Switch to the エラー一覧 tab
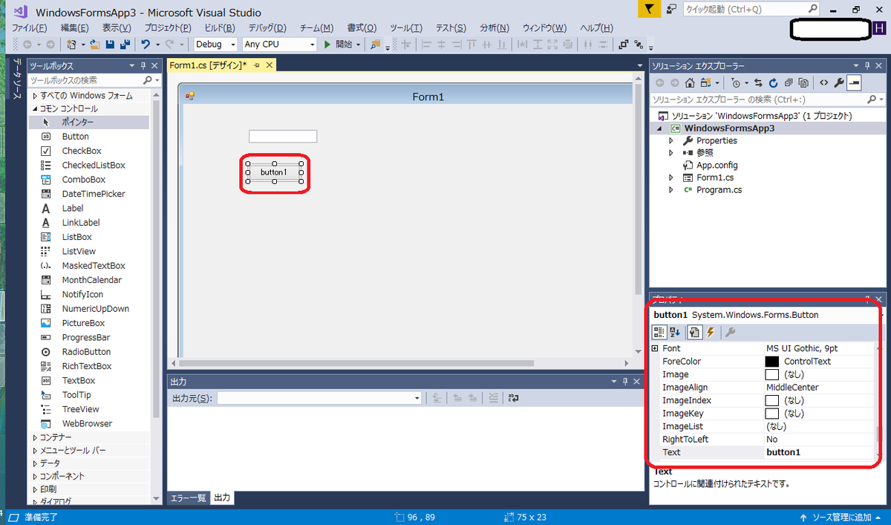891x525 pixels. pos(188,498)
